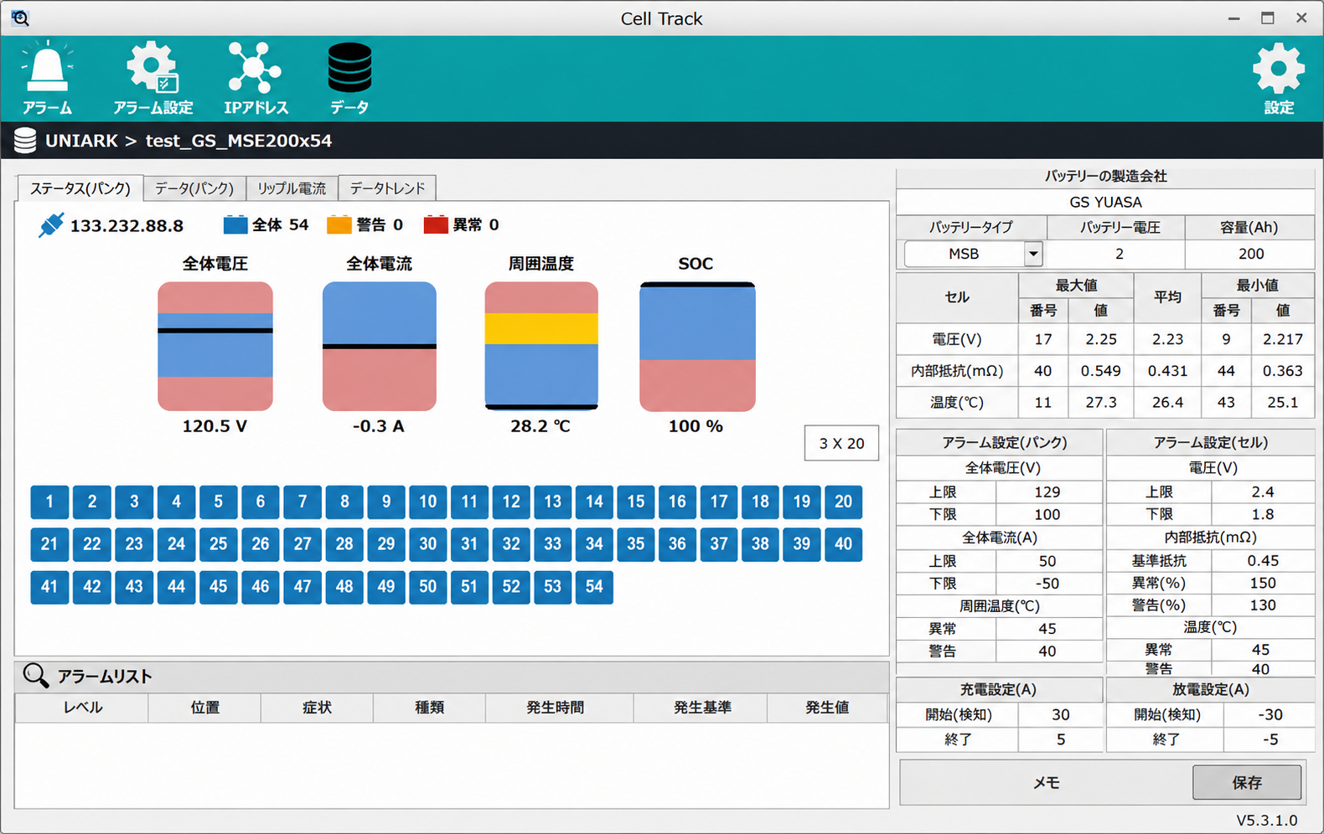The height and width of the screenshot is (834, 1324).
Task: Switch to the データトレンド tab
Action: coord(387,188)
